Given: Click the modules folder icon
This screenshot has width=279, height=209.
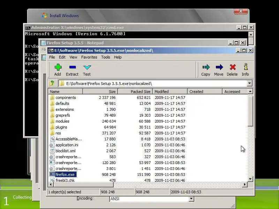Looking at the screenshot, I should (52, 121).
